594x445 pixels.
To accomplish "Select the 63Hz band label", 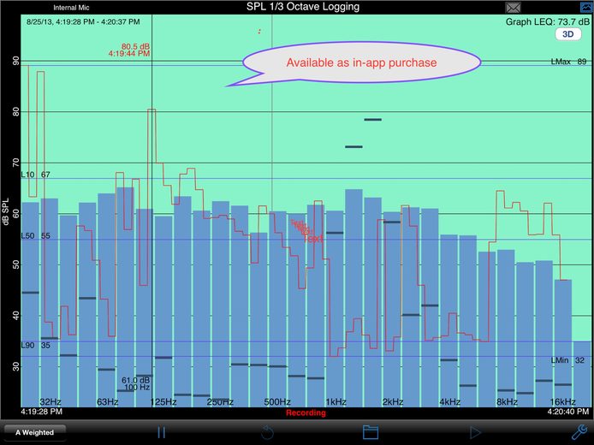I will 108,402.
